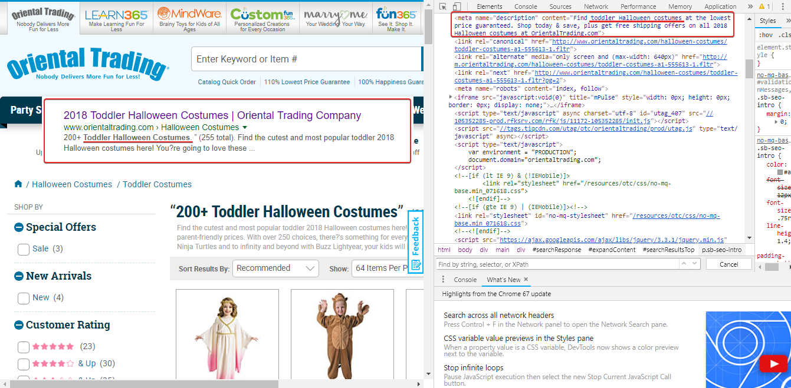Image resolution: width=791 pixels, height=388 pixels.
Task: Open the Custom fun365 brand tab
Action: [x=262, y=19]
